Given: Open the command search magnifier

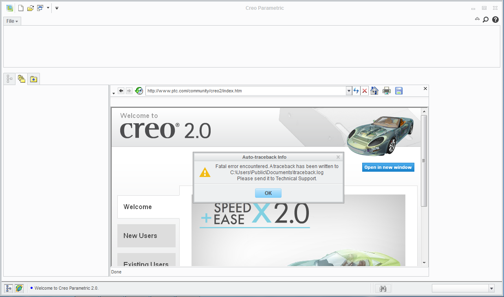Looking at the screenshot, I should coord(486,20).
